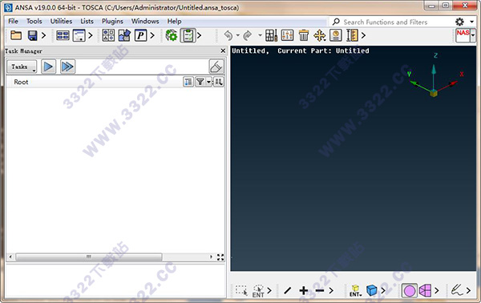Click the scroll left arrow in Task Manager
Screen dimensions: 481x303
click(x=10, y=257)
